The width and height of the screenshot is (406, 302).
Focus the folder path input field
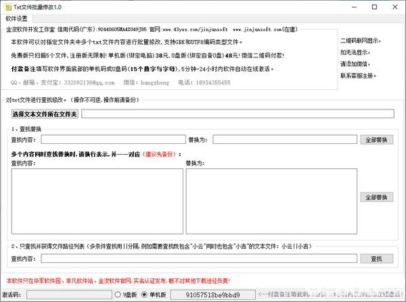[x=238, y=114]
